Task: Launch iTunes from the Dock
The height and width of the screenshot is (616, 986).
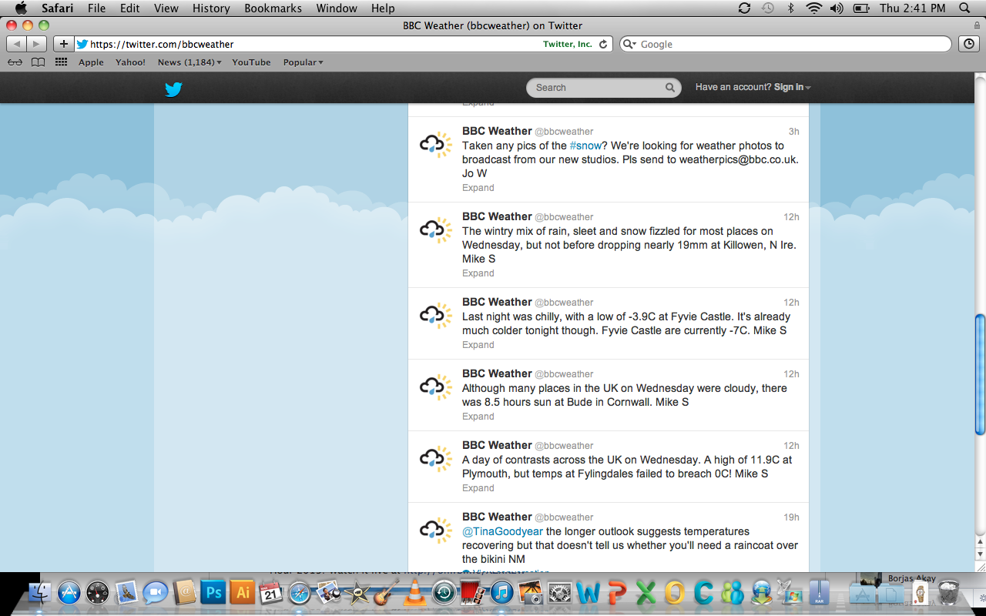Action: point(501,592)
